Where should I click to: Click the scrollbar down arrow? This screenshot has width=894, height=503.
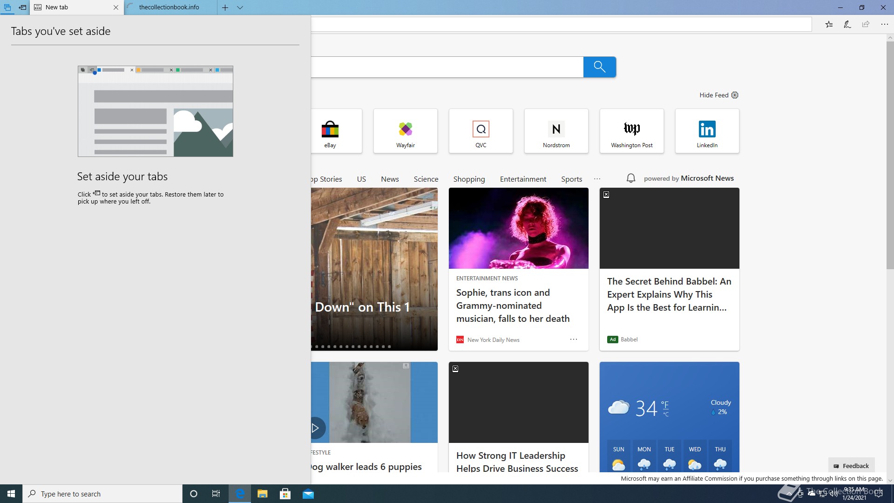(890, 480)
